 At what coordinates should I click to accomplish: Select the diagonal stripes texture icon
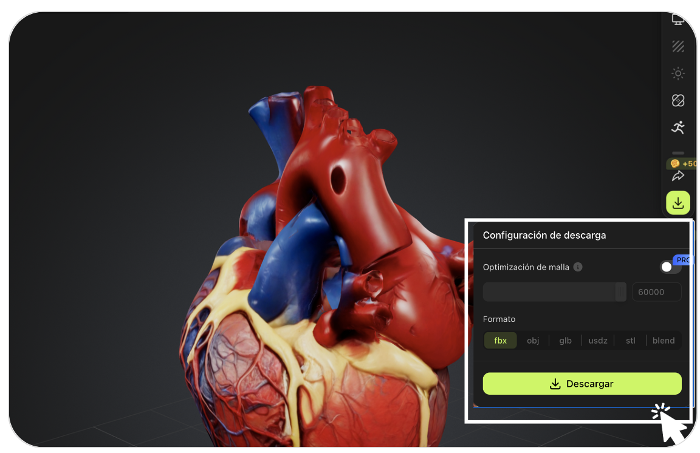click(678, 46)
